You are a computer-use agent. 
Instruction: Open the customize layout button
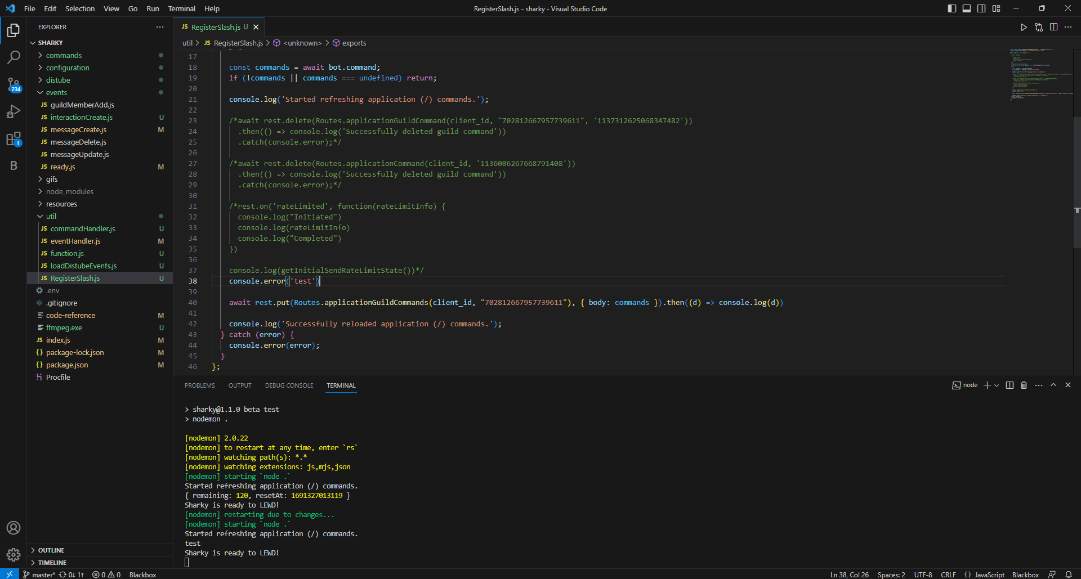(997, 8)
